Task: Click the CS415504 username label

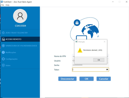Action: (x=20, y=26)
